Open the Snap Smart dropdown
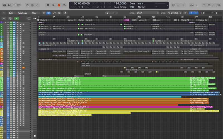Screen dimensions: 223x139 pyautogui.click(x=147, y=13)
